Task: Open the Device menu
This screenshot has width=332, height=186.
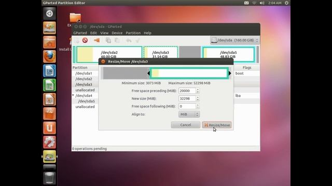Action: pyautogui.click(x=117, y=33)
